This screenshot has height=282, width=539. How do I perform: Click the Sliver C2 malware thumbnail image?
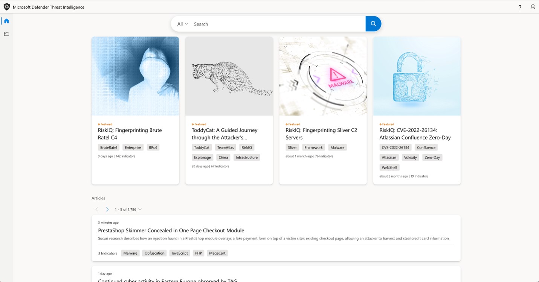[x=322, y=76]
